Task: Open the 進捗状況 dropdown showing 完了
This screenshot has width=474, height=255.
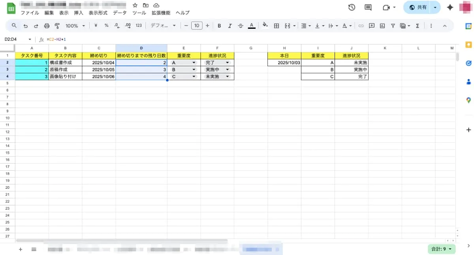Action: [x=227, y=63]
